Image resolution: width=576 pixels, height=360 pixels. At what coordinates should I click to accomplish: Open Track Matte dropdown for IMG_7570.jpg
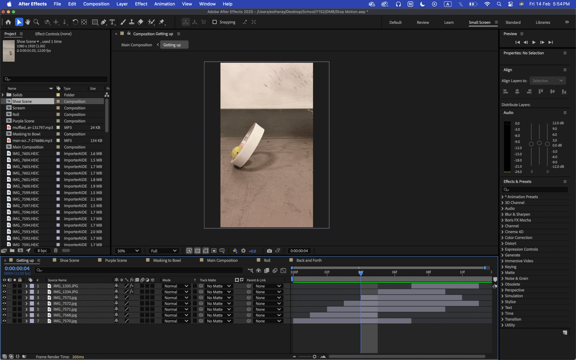pos(219,321)
